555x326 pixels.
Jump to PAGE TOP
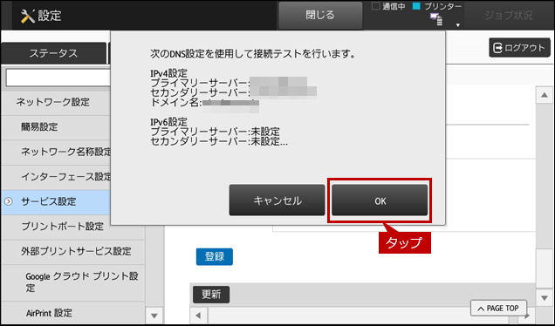[499, 309]
